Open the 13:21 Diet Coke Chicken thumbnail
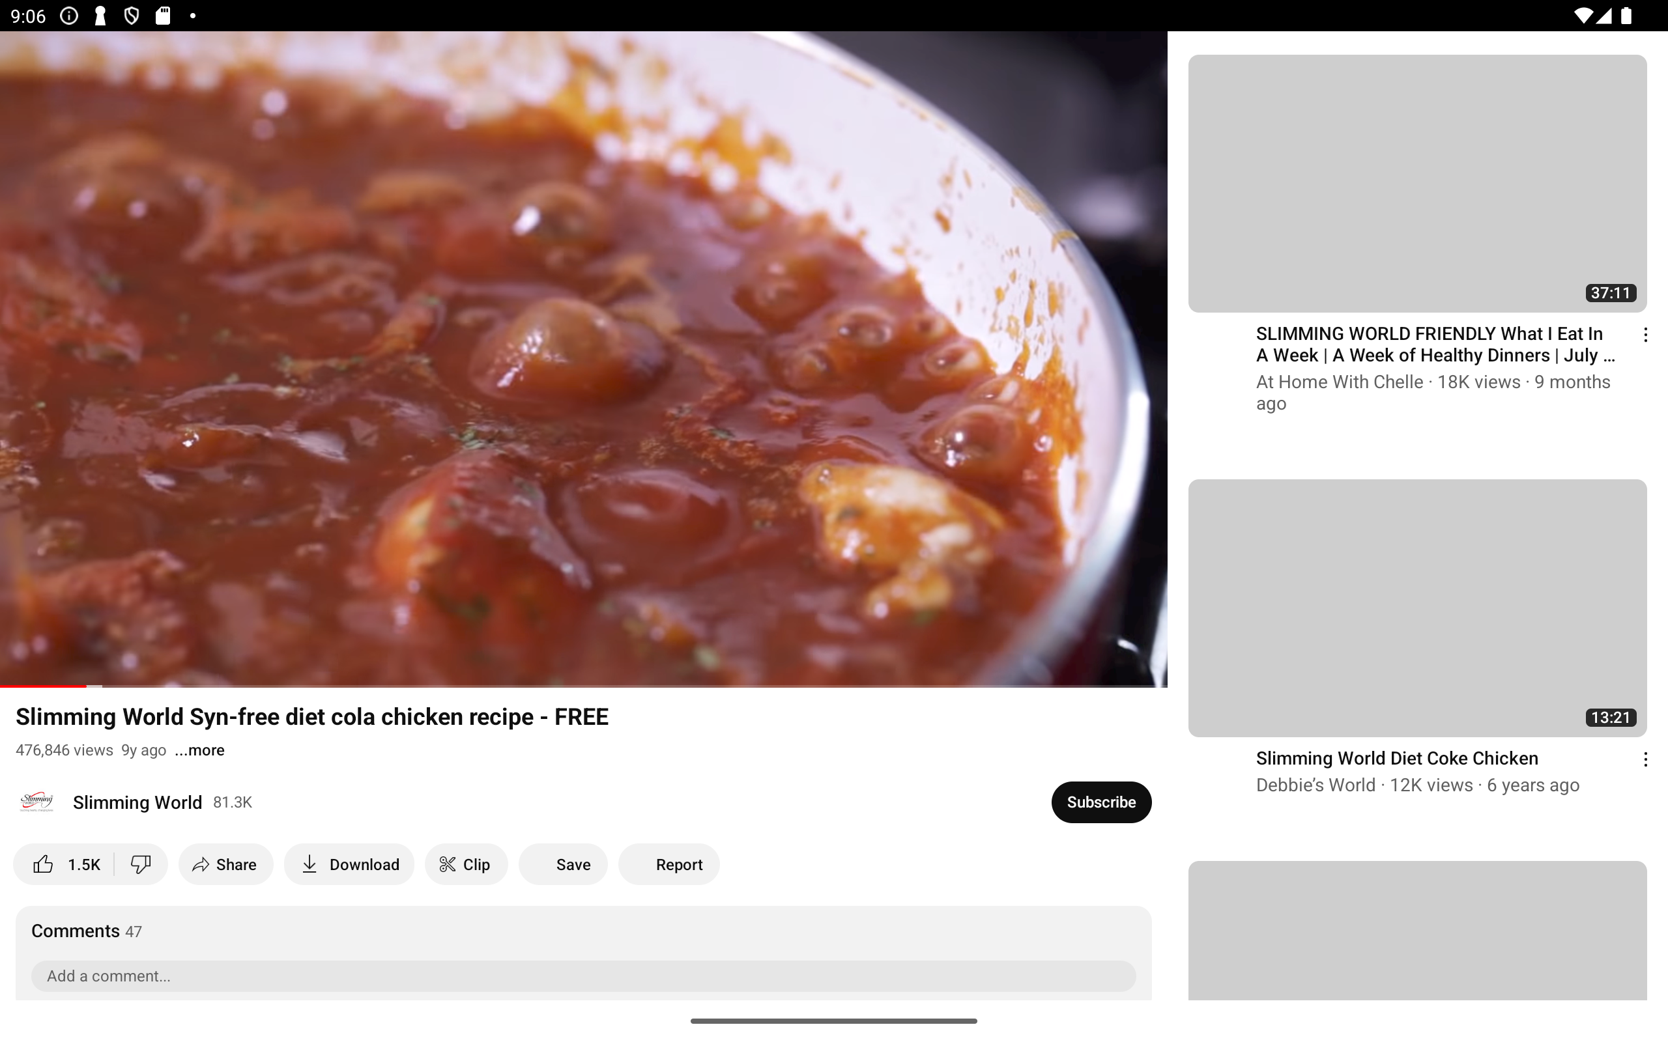Image resolution: width=1668 pixels, height=1042 pixels. [1417, 608]
